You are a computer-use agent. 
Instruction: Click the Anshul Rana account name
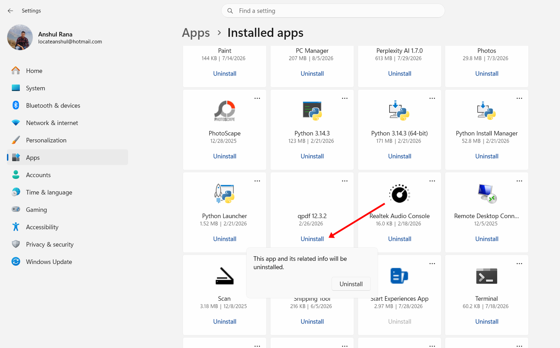(55, 34)
